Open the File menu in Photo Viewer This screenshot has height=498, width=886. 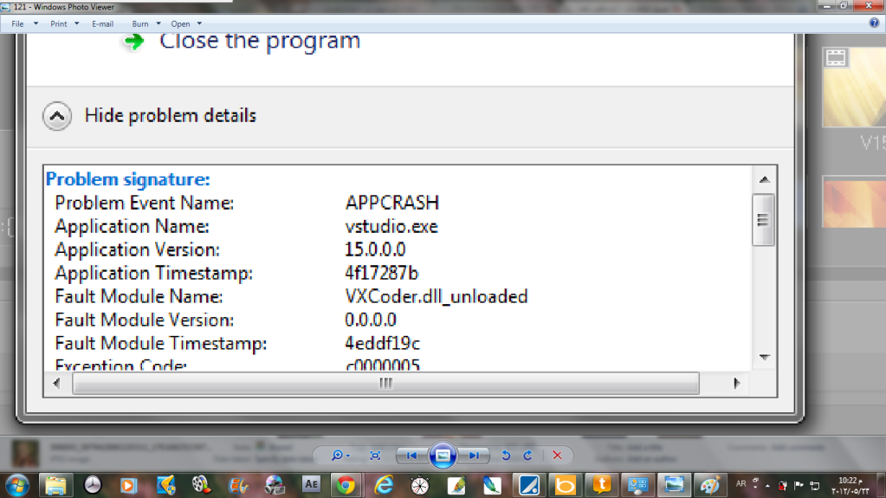(17, 23)
